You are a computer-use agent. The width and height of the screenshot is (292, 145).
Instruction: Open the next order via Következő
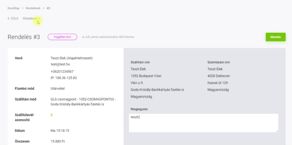pyautogui.click(x=32, y=18)
